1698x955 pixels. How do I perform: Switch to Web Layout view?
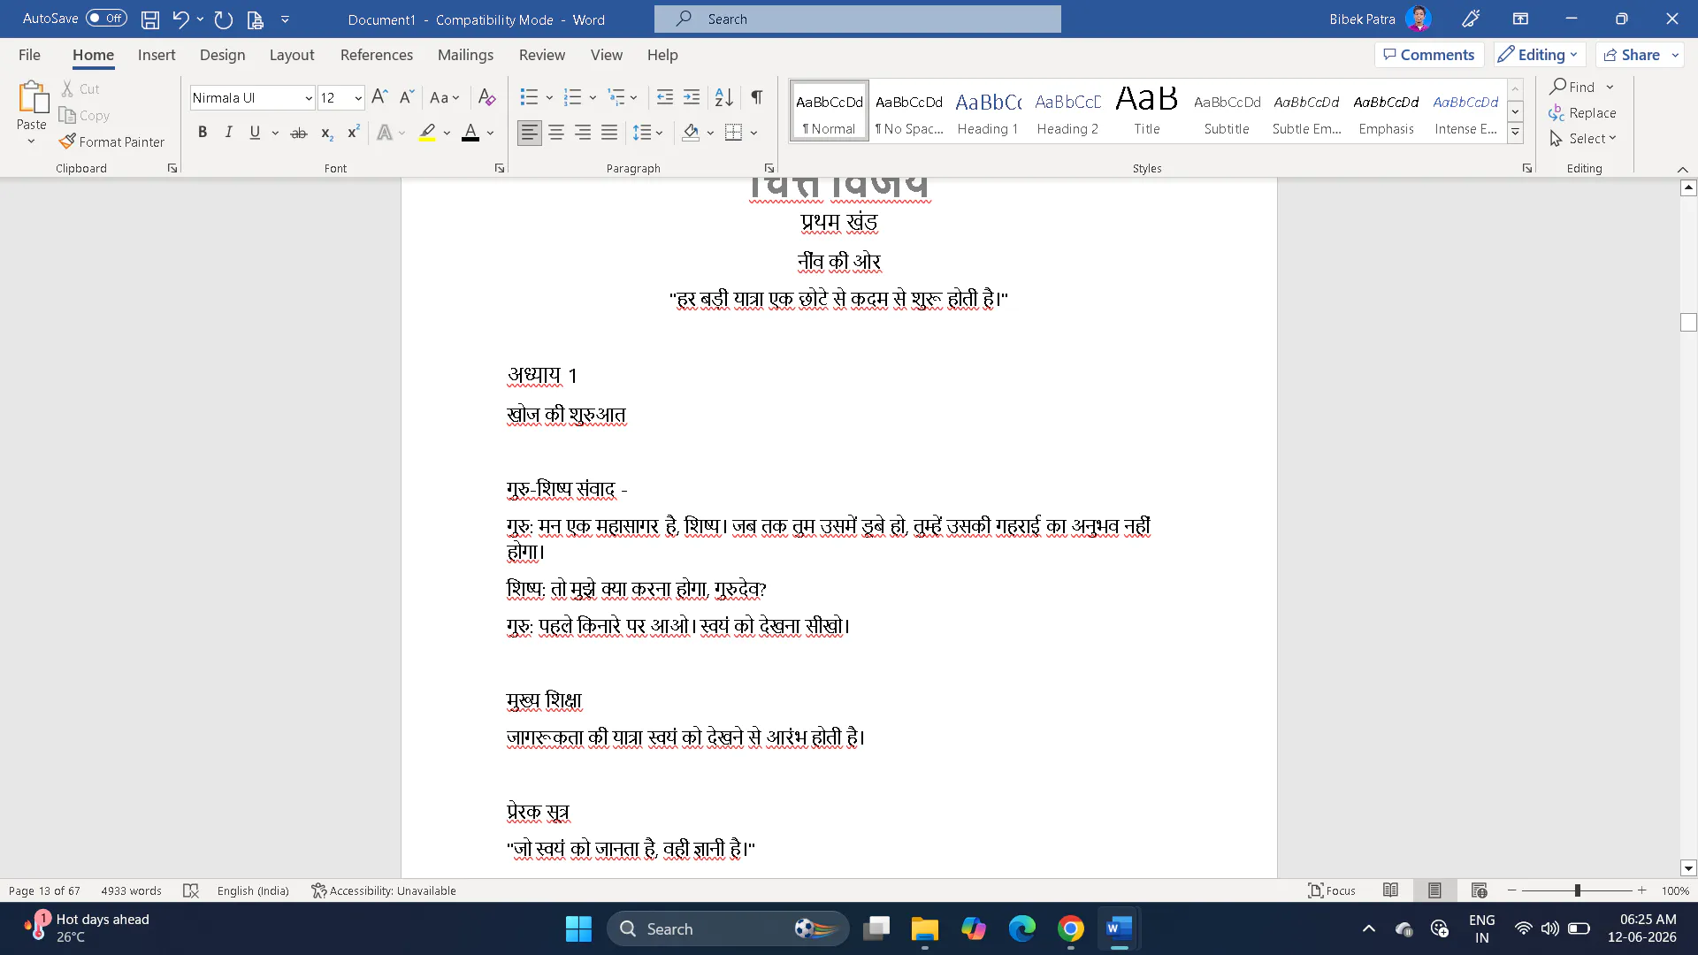(x=1479, y=890)
